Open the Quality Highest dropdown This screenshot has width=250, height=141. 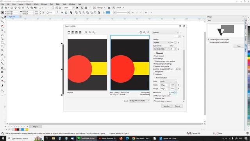pyautogui.click(x=161, y=43)
